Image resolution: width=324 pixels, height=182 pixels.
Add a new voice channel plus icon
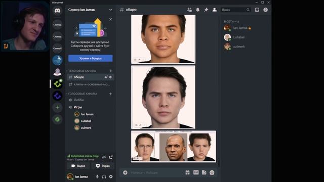coord(110,94)
